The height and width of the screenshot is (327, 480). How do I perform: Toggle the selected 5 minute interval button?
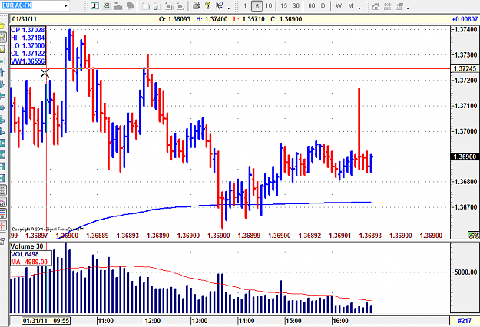[257, 6]
